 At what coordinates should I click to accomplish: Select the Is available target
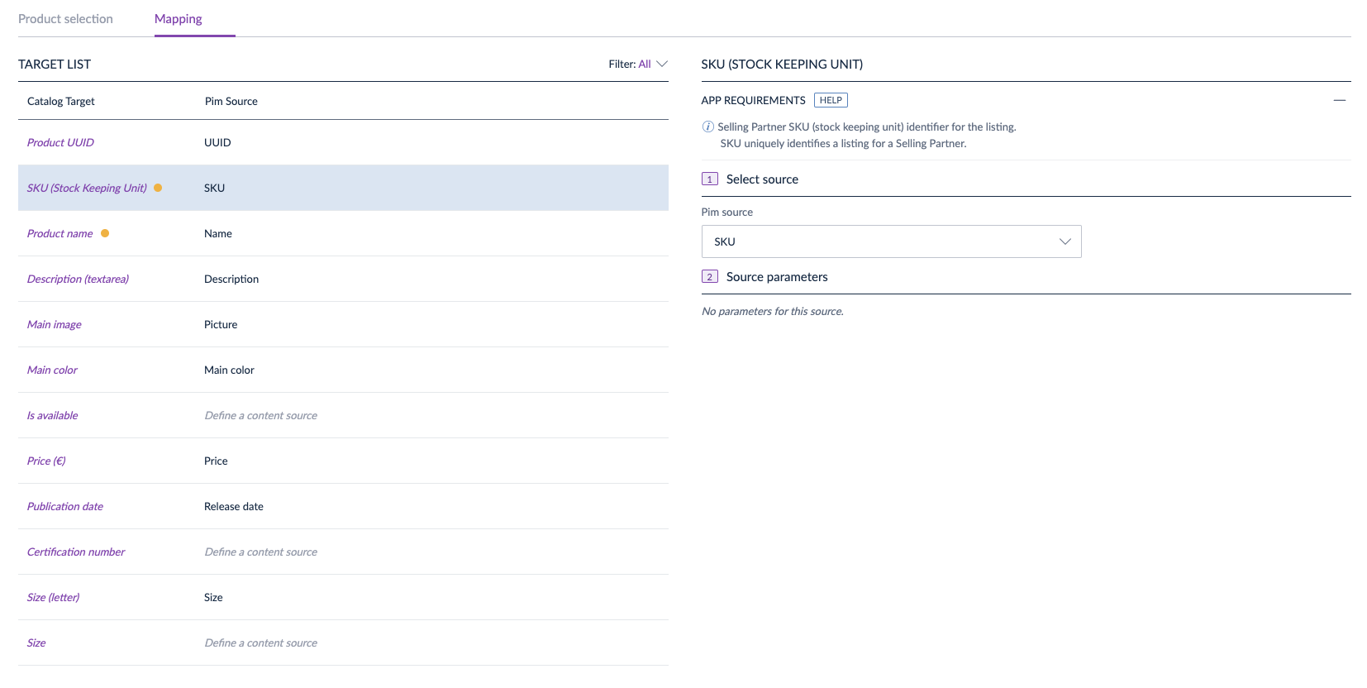tap(52, 415)
